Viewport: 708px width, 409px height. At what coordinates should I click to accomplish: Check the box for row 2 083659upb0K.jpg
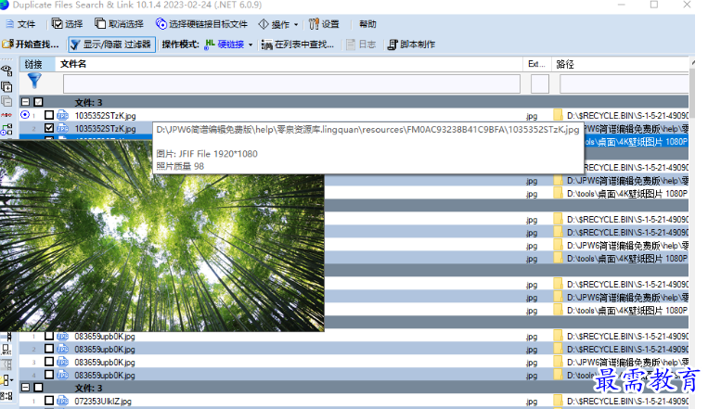49,349
